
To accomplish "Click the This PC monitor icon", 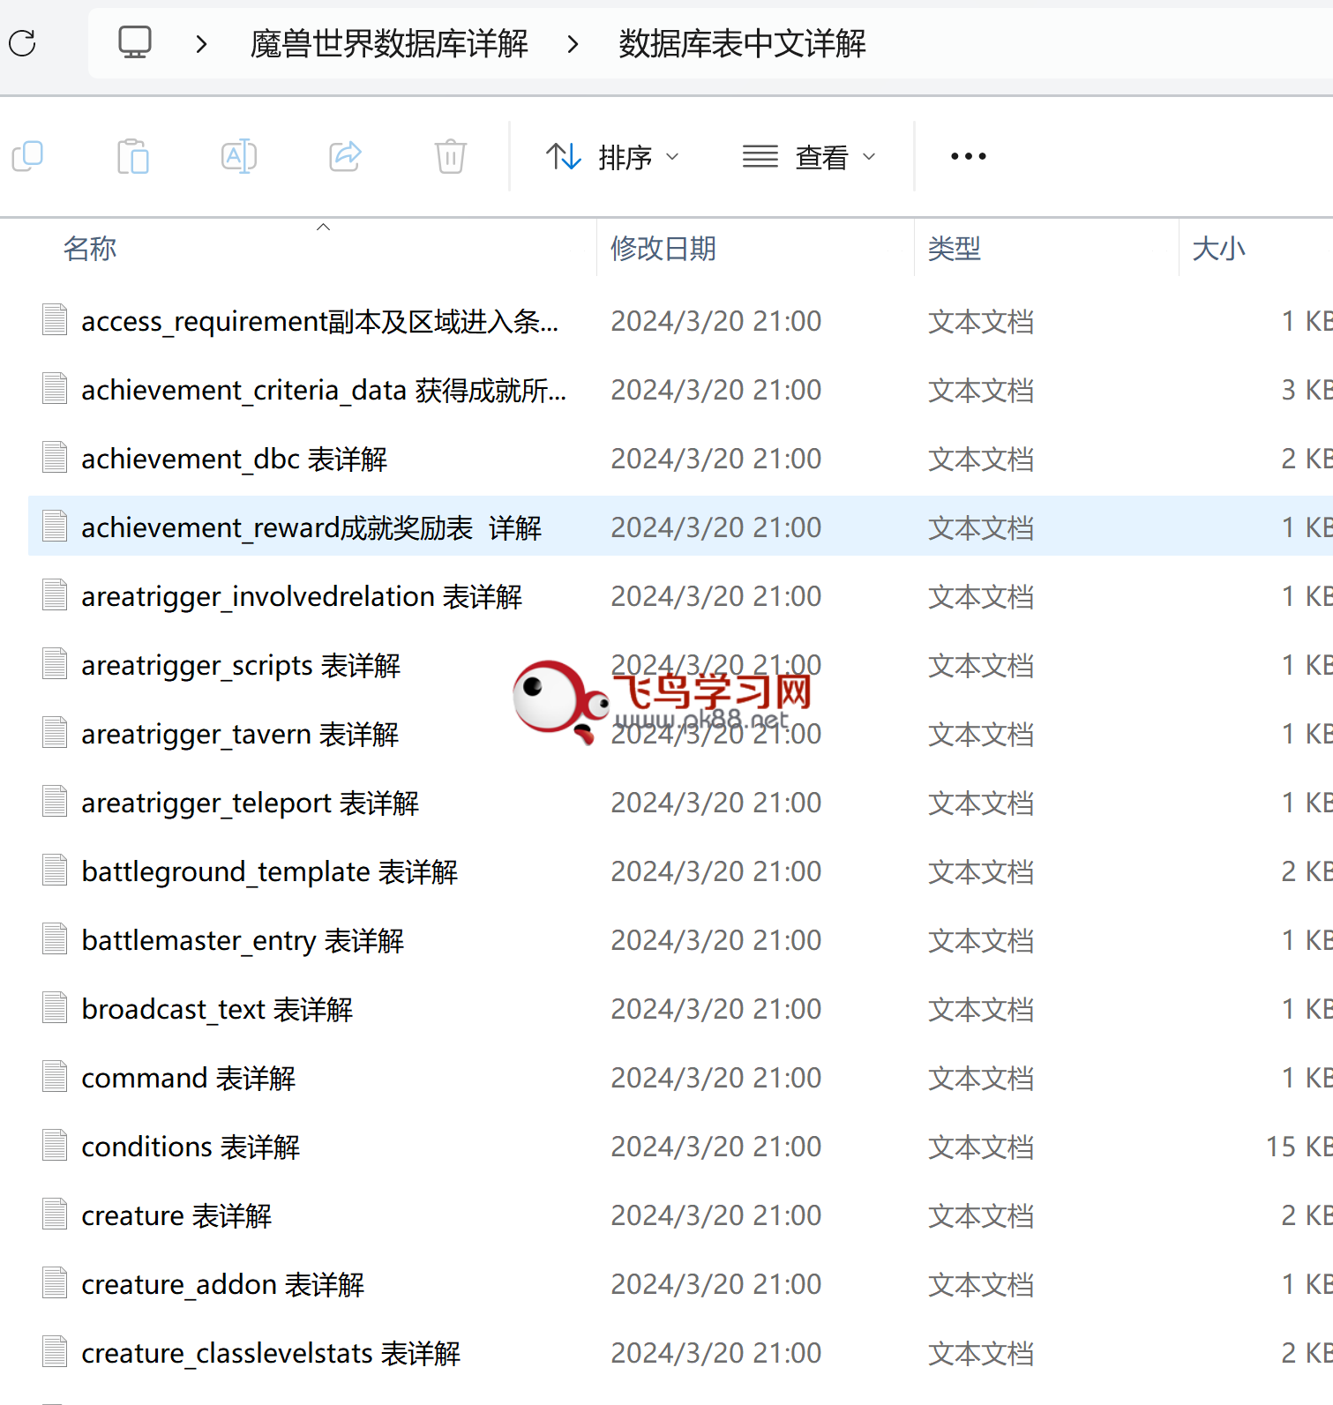I will [x=135, y=42].
